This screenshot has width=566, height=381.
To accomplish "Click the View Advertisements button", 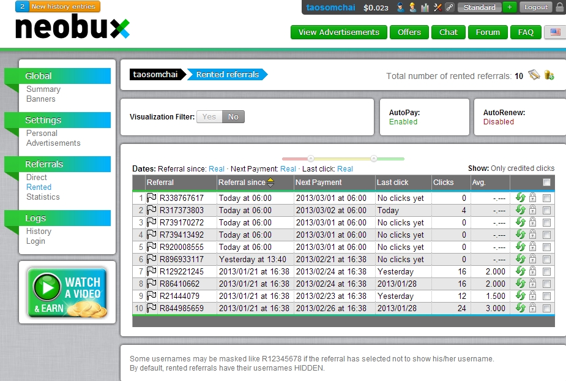I will 339,32.
